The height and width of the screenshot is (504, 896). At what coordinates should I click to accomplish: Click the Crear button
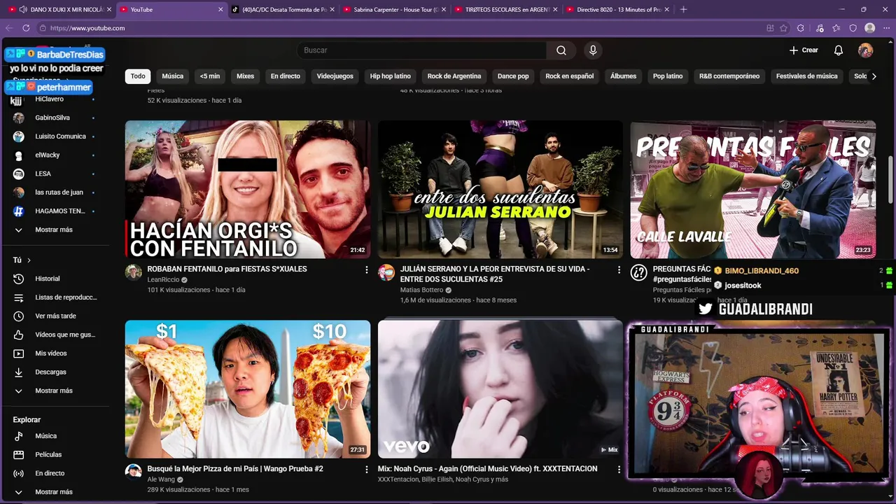804,50
